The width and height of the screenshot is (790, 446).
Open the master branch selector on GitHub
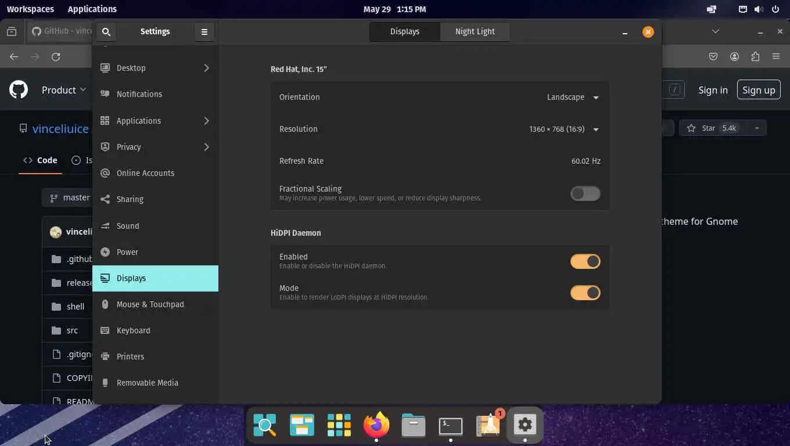(x=68, y=197)
